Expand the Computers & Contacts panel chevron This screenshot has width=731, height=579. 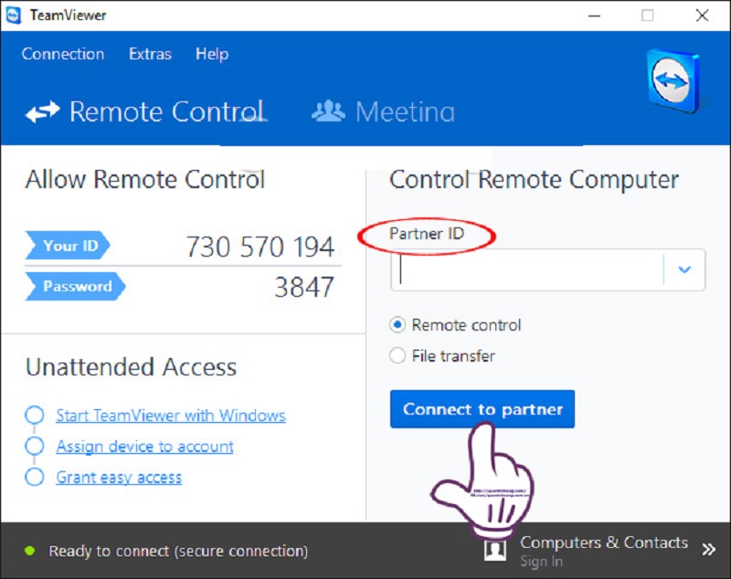point(709,550)
